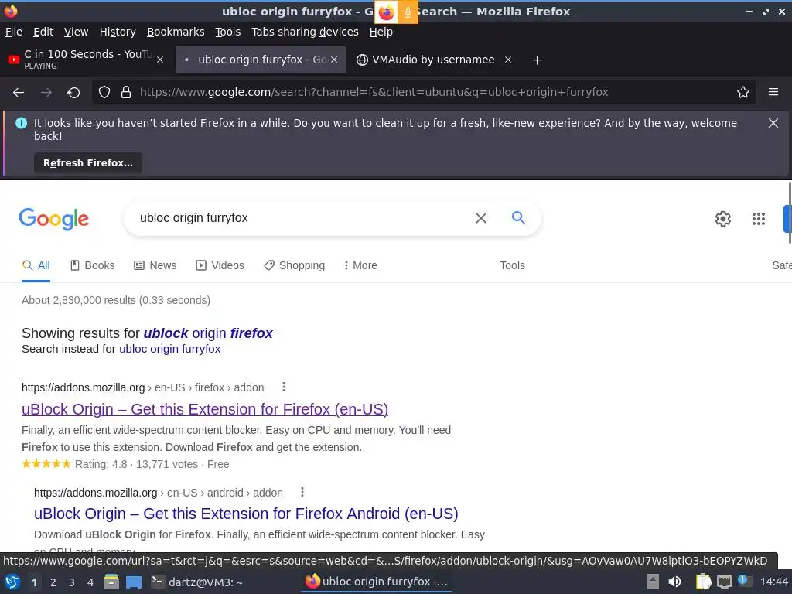
Task: Click the corrected ublock origin firefox link
Action: tap(208, 333)
